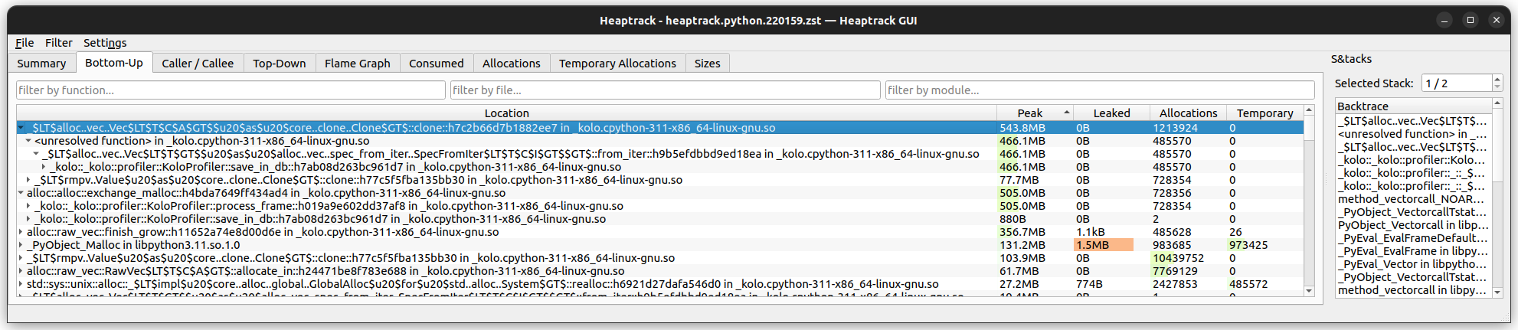1518x330 pixels.
Task: Switch to the Top-Down tab
Action: click(x=280, y=64)
